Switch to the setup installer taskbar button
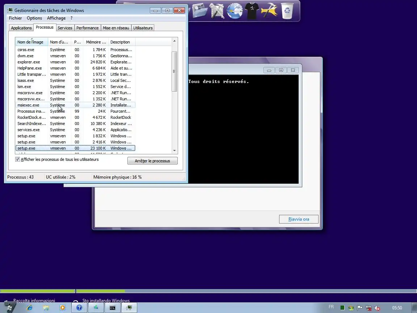Screen dimensions: 417x313 point(96,308)
